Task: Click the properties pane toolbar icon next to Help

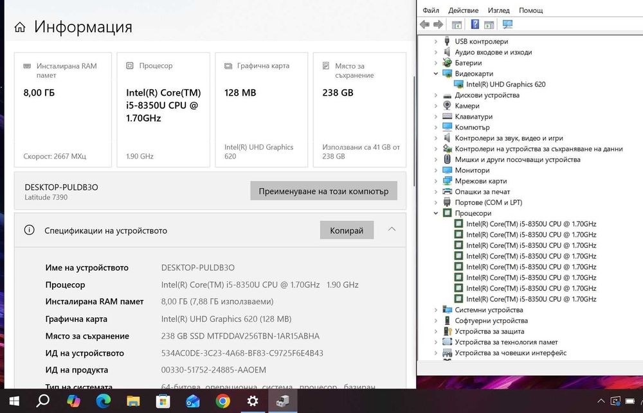Action: 489,24
